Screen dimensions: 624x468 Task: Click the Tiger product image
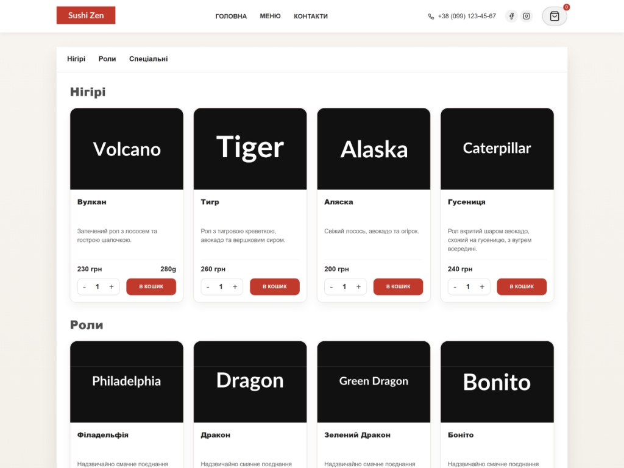250,149
